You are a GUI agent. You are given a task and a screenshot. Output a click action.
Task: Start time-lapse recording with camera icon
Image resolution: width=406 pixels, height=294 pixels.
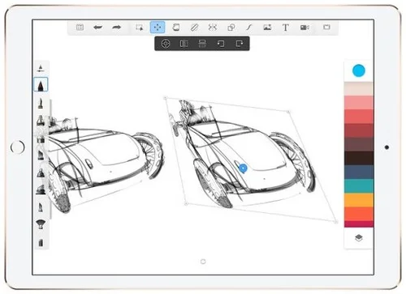pyautogui.click(x=304, y=28)
